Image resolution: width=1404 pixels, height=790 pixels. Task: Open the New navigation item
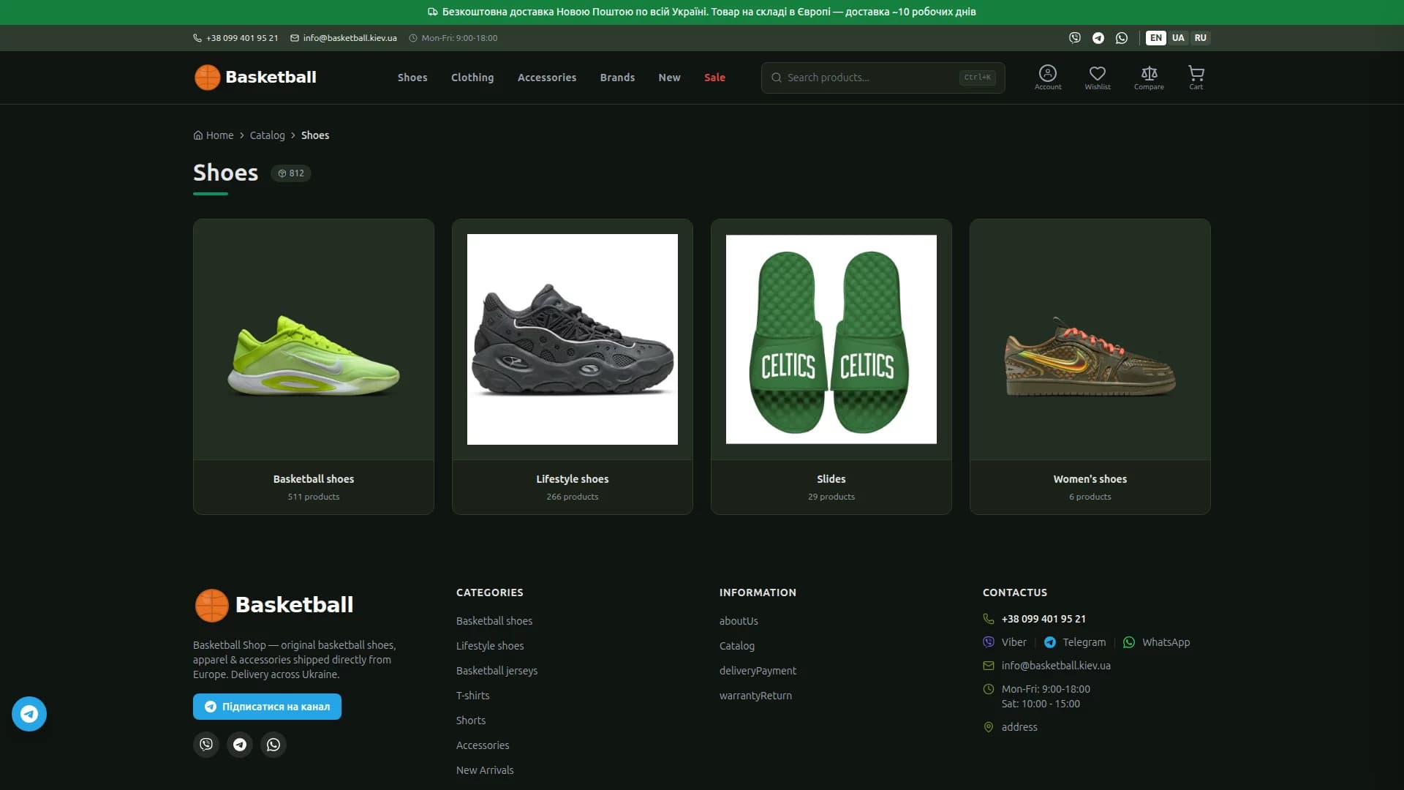pos(669,78)
